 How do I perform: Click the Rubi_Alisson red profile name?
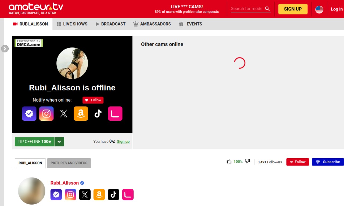click(64, 183)
